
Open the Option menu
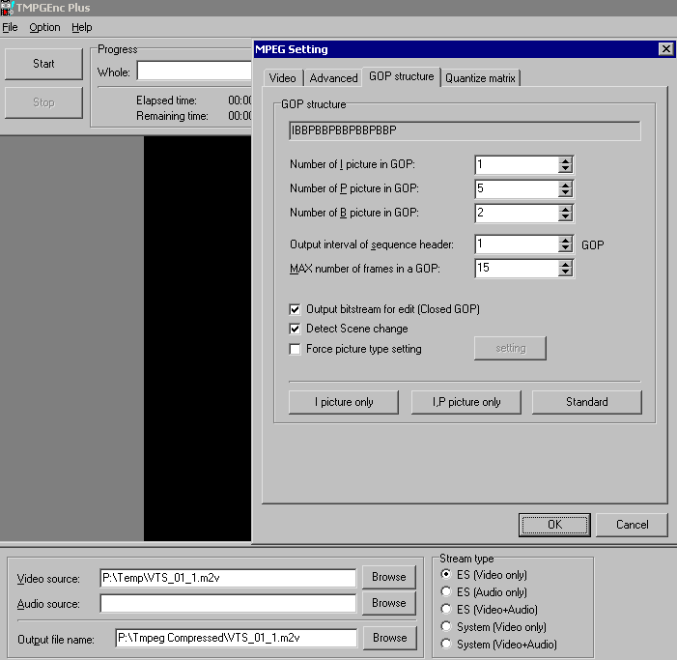tap(44, 27)
